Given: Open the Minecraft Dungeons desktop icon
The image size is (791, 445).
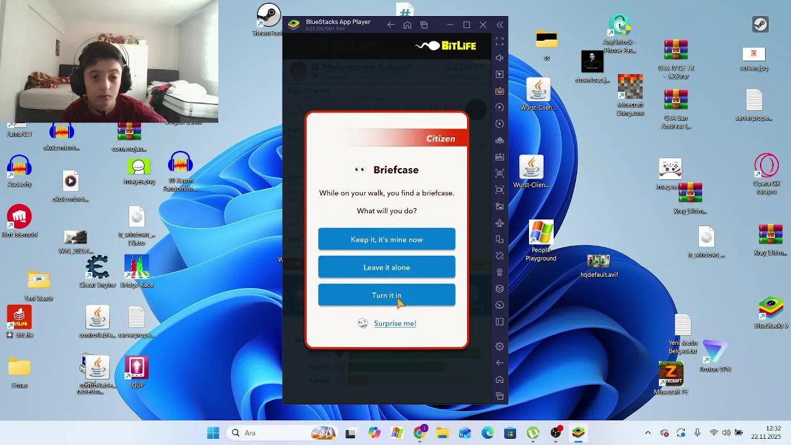Looking at the screenshot, I should (630, 95).
